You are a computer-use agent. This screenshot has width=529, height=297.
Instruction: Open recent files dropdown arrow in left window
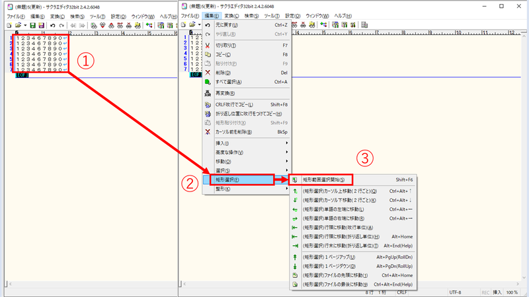[25, 25]
